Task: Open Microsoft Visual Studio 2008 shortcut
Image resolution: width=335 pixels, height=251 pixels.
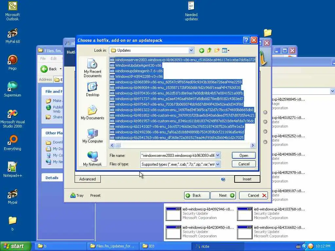Action: [12, 119]
